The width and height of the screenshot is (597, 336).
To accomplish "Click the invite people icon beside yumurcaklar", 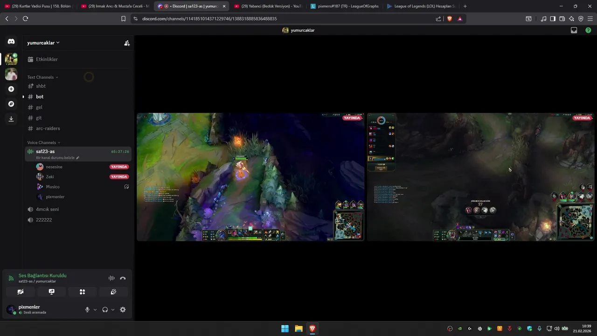I will (x=127, y=43).
